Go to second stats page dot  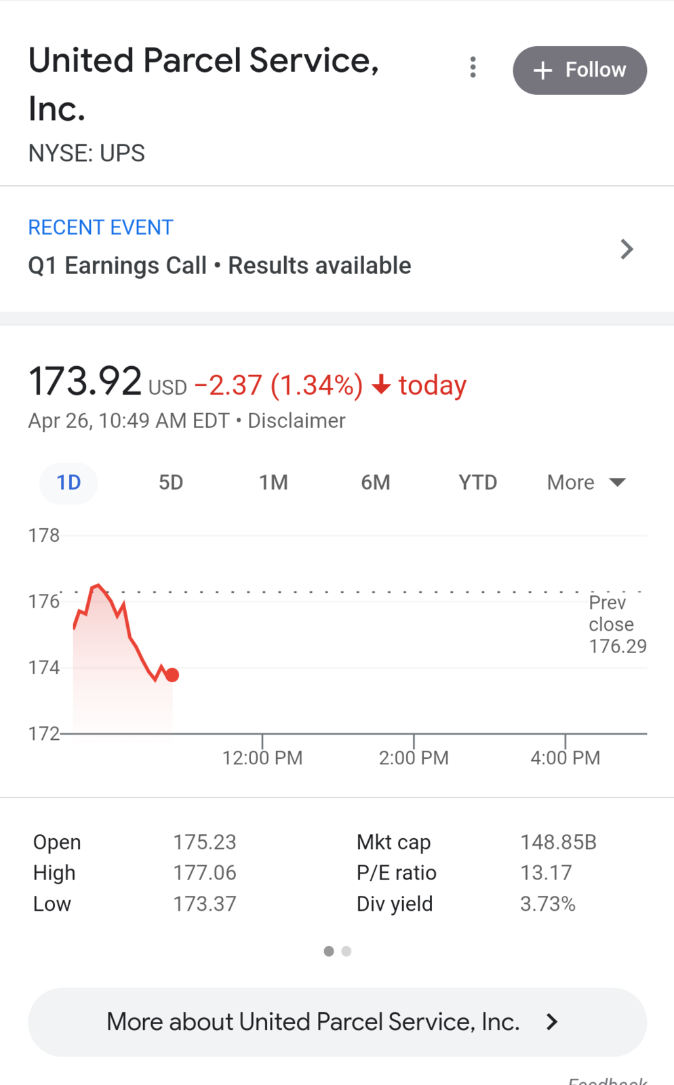pyautogui.click(x=346, y=951)
